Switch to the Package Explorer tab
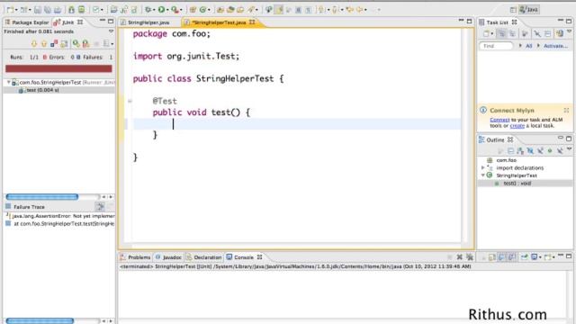This screenshot has height=324, width=576. tap(27, 22)
